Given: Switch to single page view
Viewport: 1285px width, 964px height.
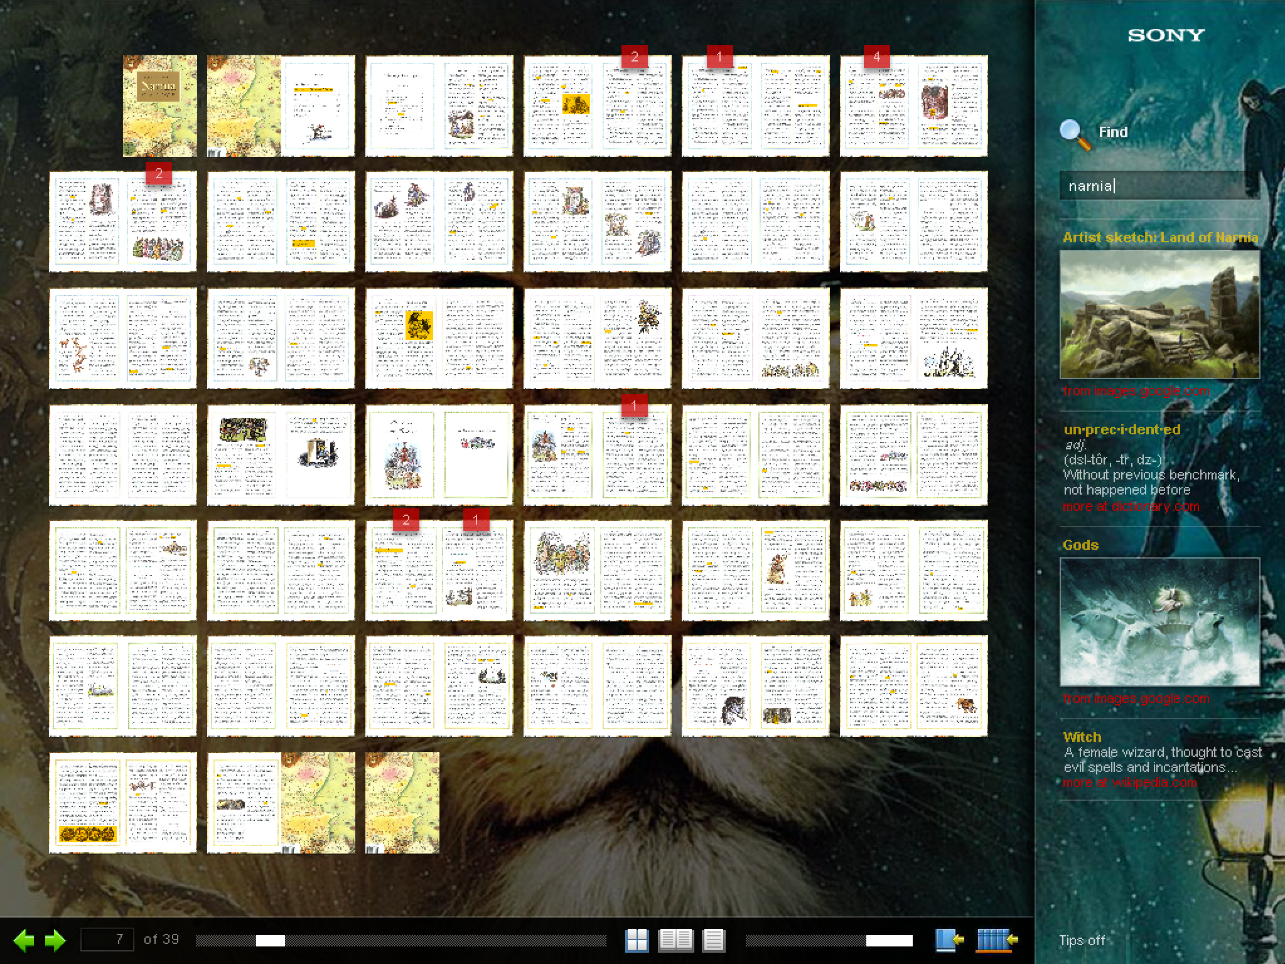Looking at the screenshot, I should (x=713, y=940).
